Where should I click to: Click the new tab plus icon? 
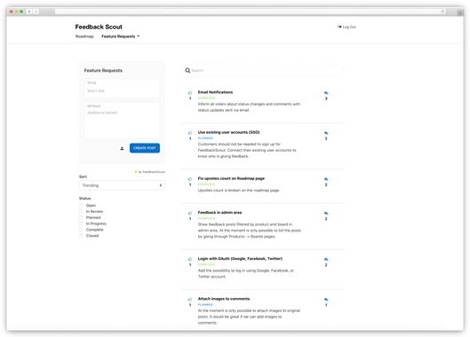pos(460,12)
